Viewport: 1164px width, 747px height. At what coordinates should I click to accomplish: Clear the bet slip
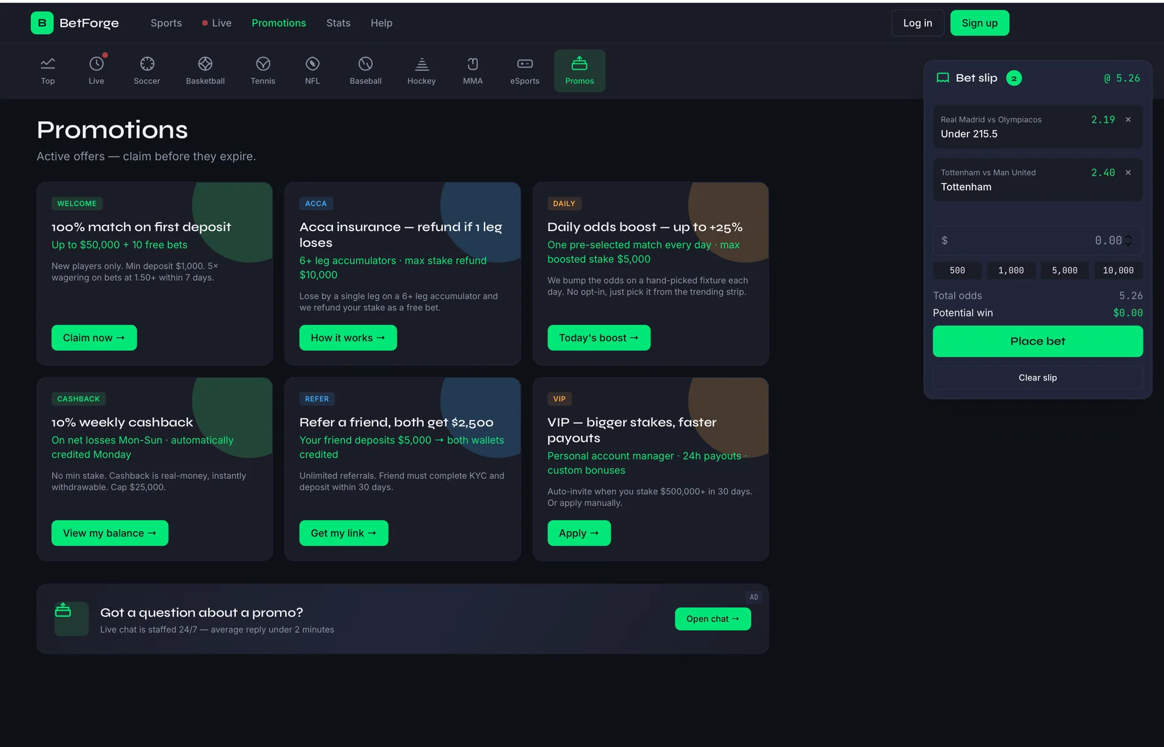pyautogui.click(x=1037, y=378)
